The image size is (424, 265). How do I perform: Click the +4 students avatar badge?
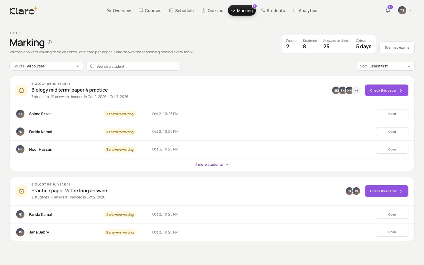(356, 90)
